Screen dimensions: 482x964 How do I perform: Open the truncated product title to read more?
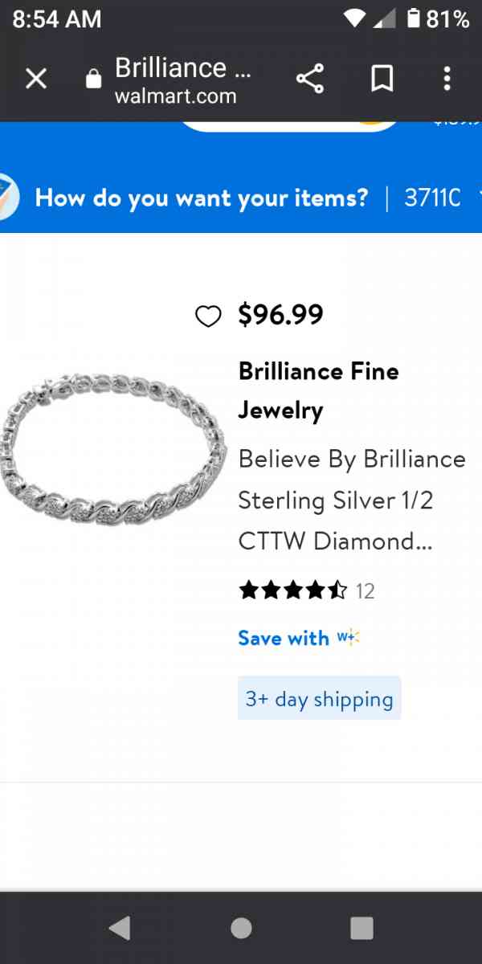351,500
